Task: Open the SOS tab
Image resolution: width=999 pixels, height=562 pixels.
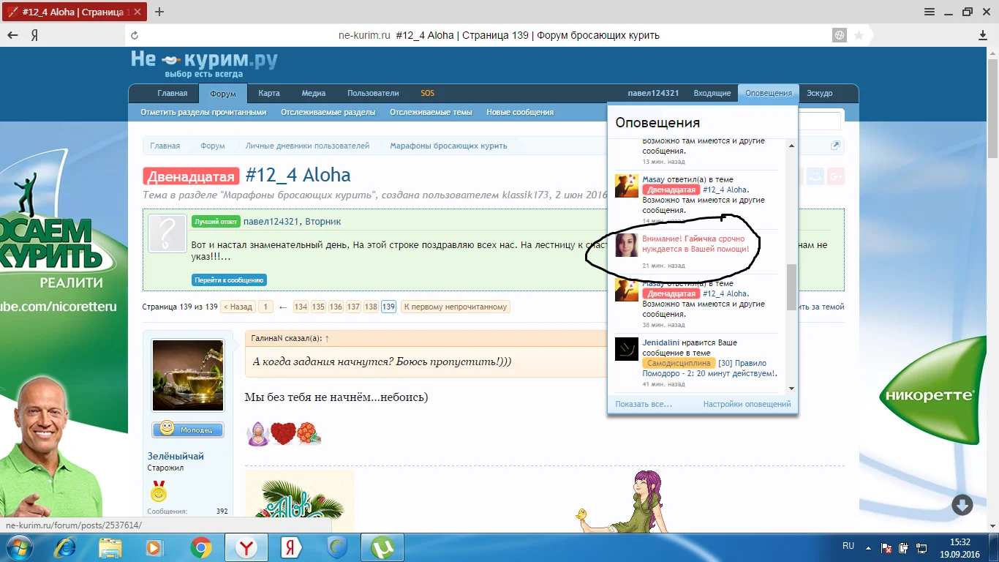Action: (427, 94)
